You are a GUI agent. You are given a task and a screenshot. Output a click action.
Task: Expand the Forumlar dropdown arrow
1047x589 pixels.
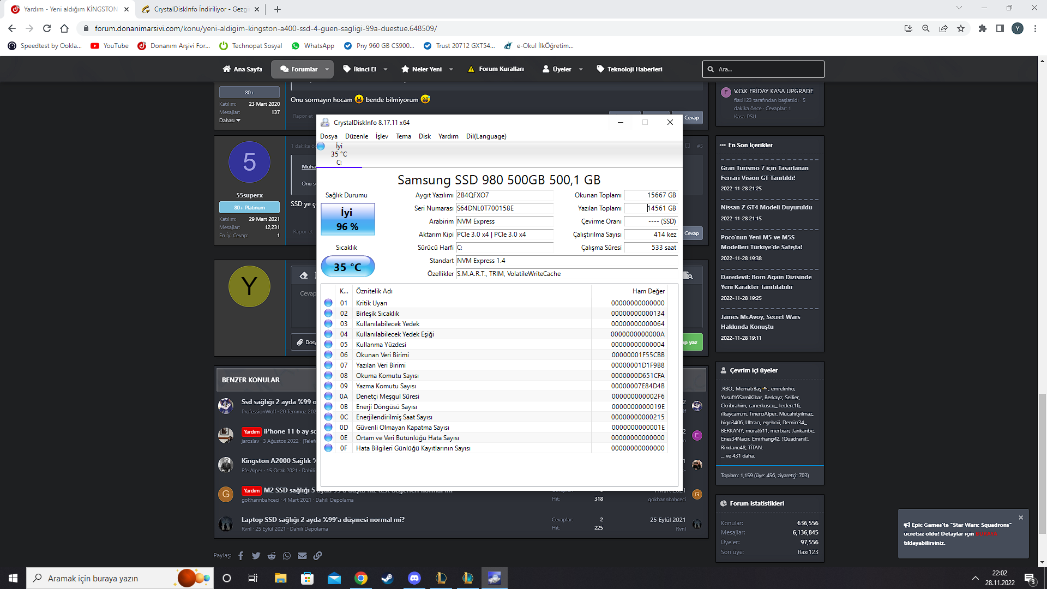(x=327, y=69)
